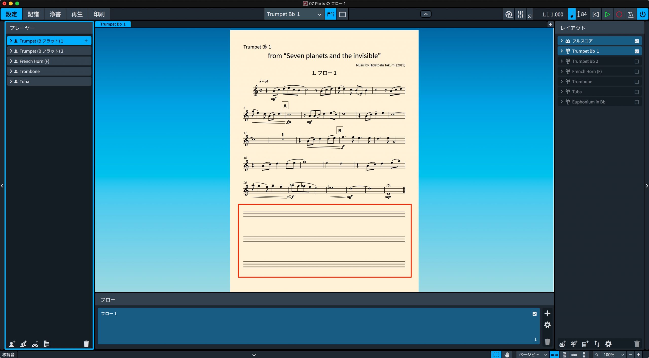This screenshot has height=358, width=649.
Task: Open the transport window mini icon
Action: tap(530, 16)
